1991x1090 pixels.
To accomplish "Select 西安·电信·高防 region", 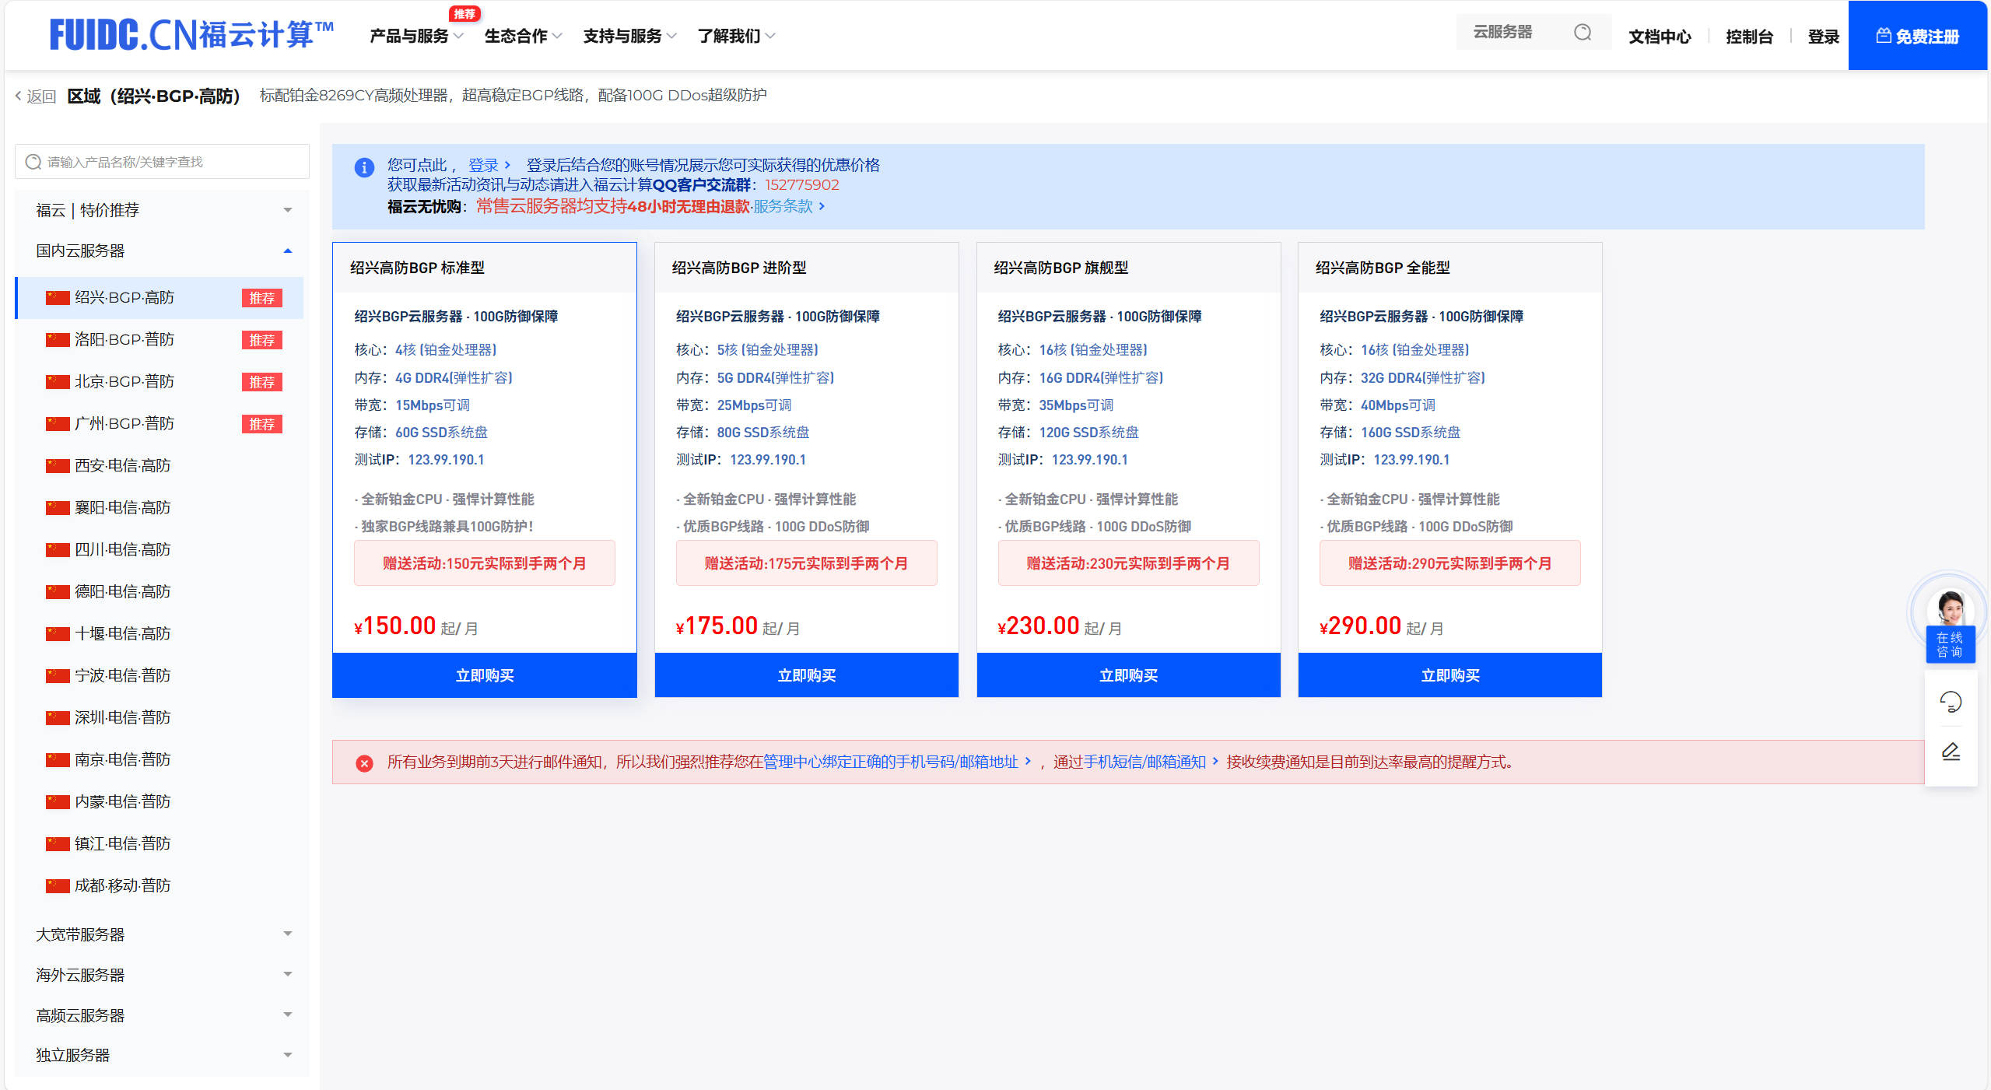I will coord(122,465).
